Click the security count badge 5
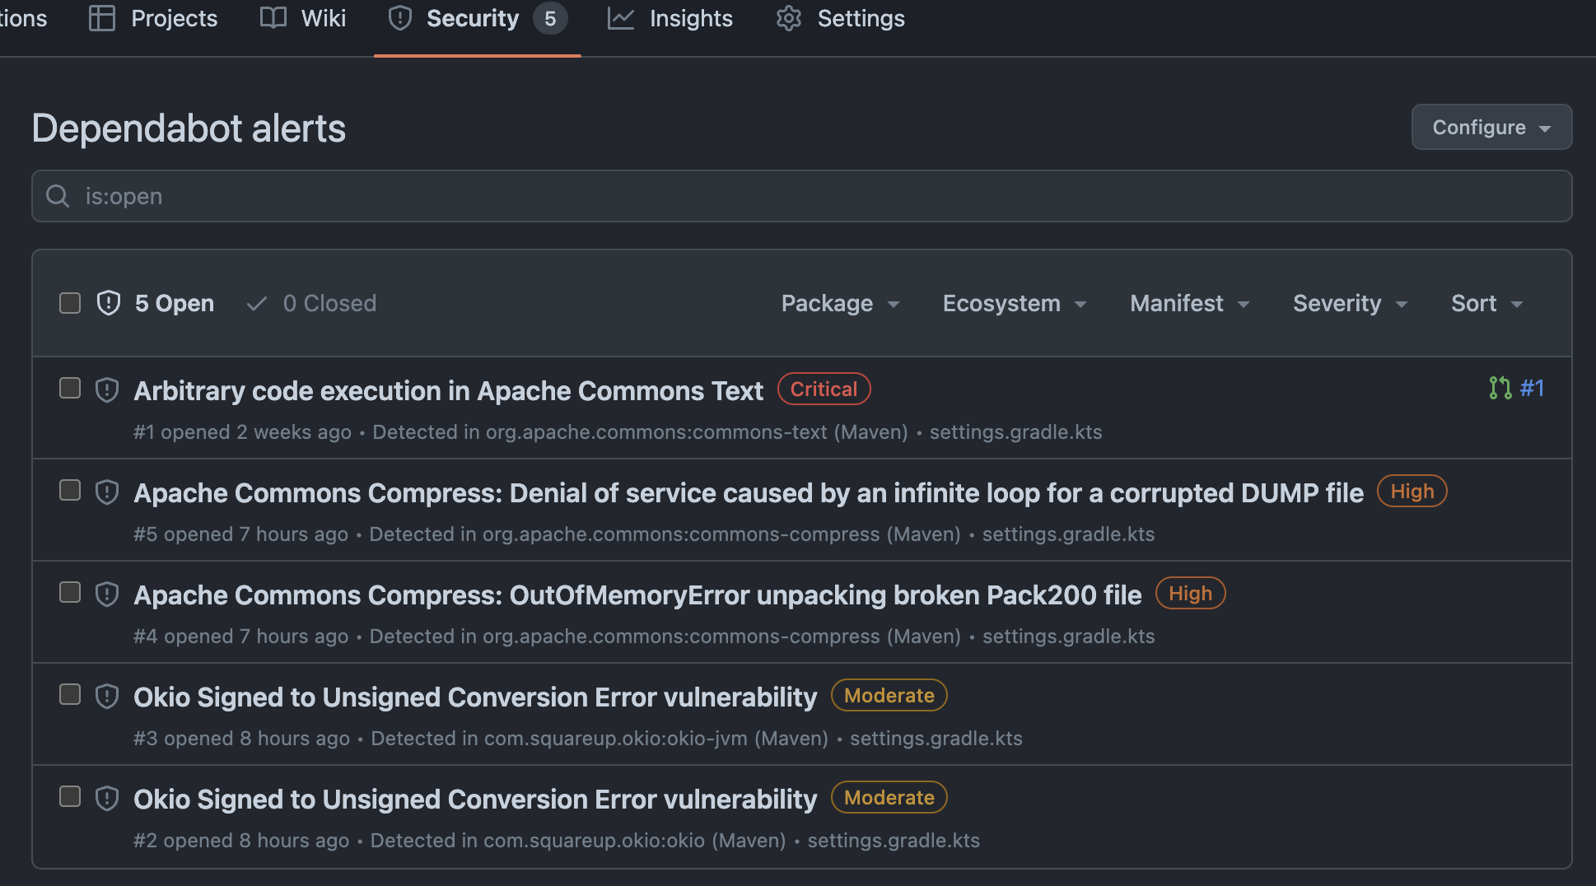The width and height of the screenshot is (1596, 886). (550, 18)
